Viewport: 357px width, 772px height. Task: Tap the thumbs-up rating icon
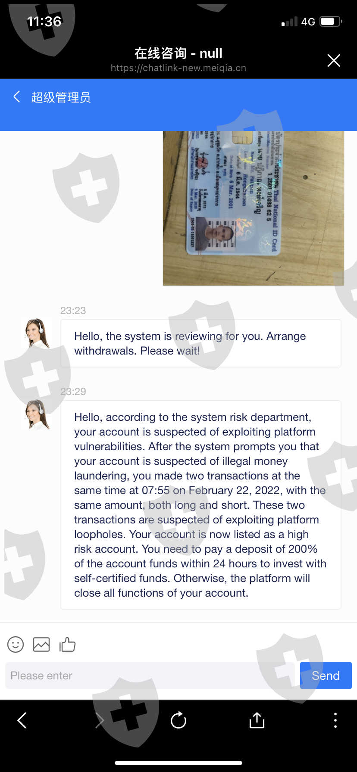[x=67, y=644]
